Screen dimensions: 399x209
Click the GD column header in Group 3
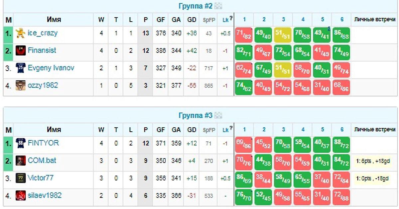tap(192, 130)
